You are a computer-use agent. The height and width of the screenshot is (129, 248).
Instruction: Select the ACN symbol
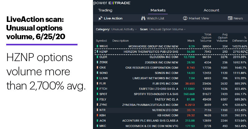[x=103, y=120]
